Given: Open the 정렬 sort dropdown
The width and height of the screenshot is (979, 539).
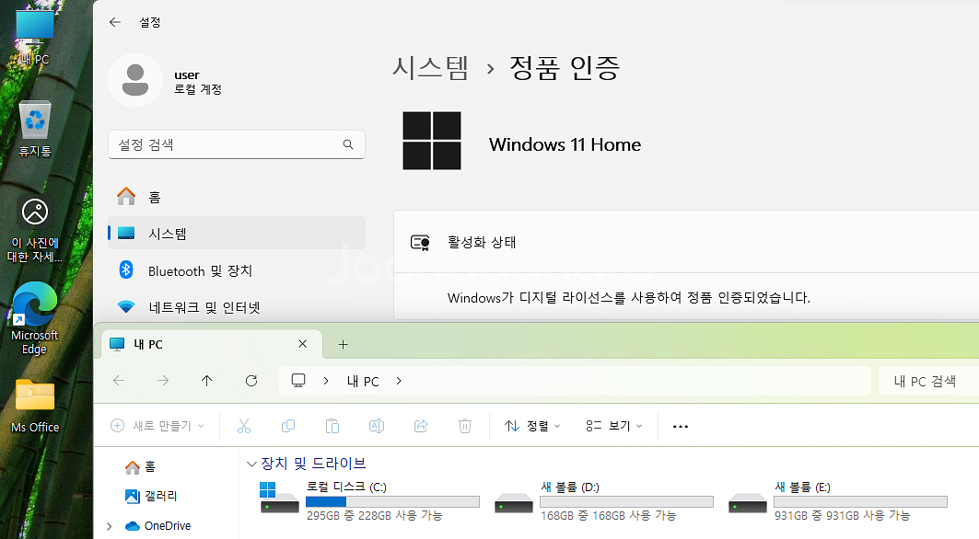Looking at the screenshot, I should pos(532,426).
